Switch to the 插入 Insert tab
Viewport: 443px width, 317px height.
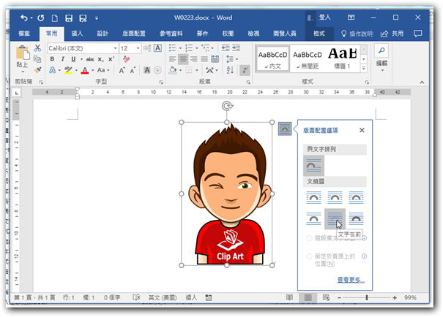point(77,34)
